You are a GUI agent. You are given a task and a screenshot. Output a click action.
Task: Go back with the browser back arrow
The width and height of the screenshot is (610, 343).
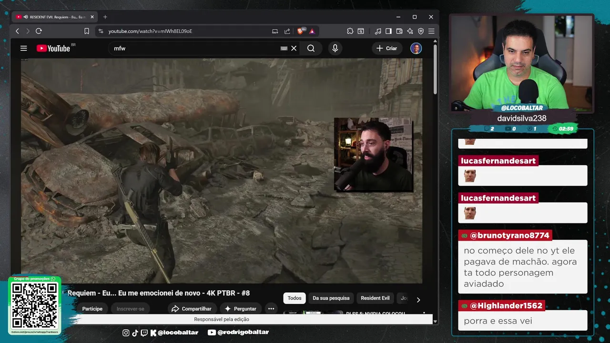[x=18, y=31]
